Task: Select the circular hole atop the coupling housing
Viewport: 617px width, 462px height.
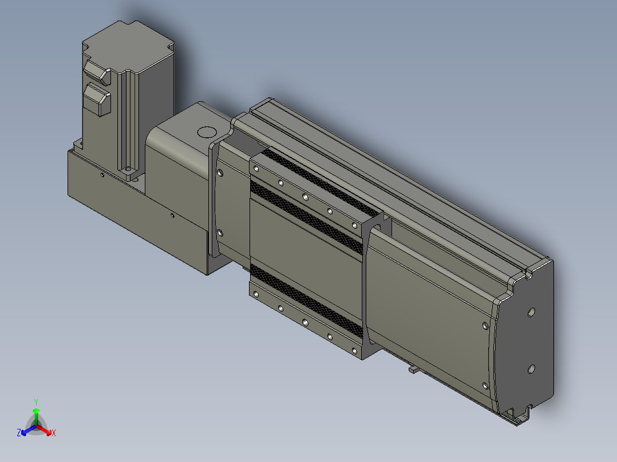Action: pos(207,132)
